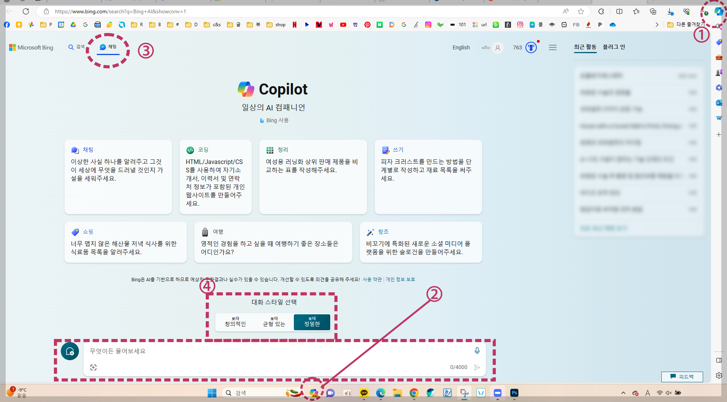
Task: Open the Facebook bookmark
Action: pyautogui.click(x=7, y=25)
